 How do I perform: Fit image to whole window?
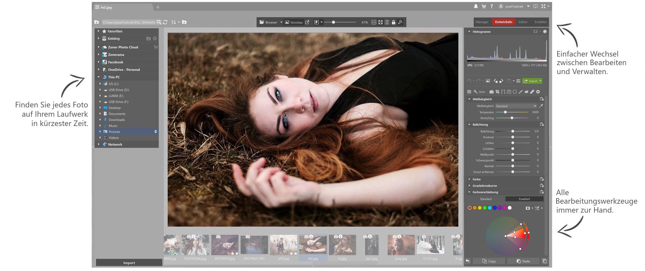[x=380, y=22]
